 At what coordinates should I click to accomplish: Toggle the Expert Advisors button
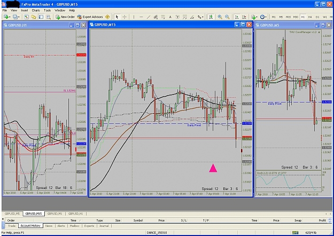[x=90, y=17]
